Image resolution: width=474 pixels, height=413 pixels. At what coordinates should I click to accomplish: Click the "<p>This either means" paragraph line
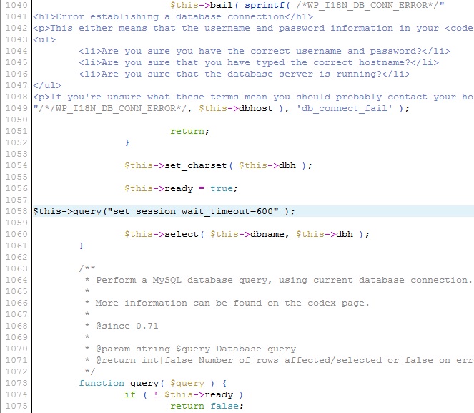(x=253, y=28)
